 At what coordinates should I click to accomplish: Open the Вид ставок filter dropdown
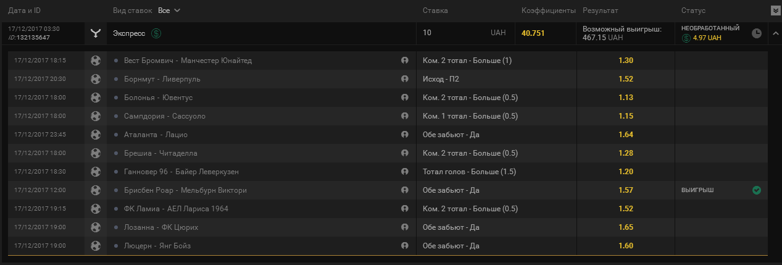168,11
